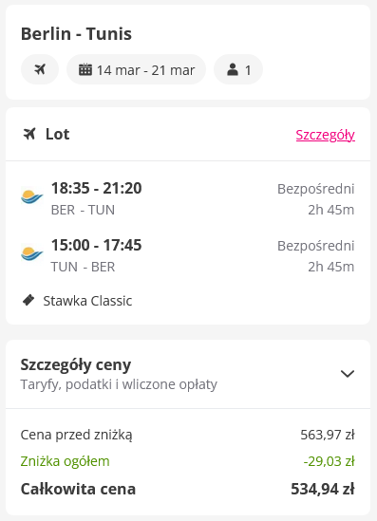Click the ticket tag icon beside Stawka Classic
This screenshot has width=377, height=521.
point(28,300)
